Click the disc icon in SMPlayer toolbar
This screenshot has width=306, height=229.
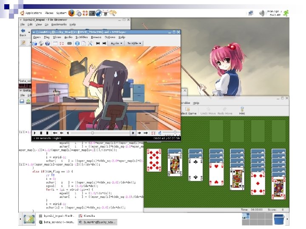coord(41,43)
